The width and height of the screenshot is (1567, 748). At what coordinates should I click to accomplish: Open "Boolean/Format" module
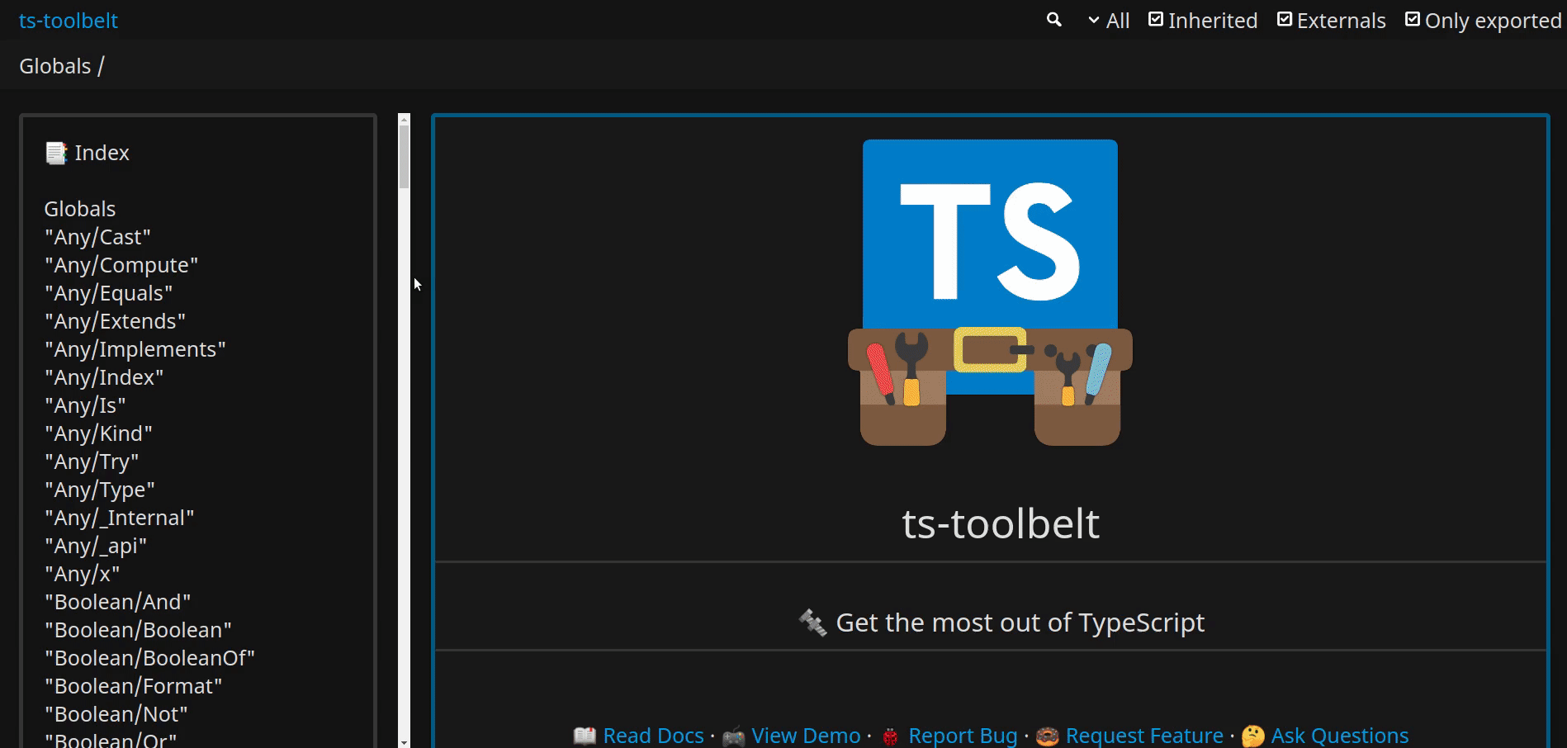(134, 686)
